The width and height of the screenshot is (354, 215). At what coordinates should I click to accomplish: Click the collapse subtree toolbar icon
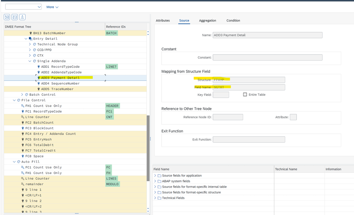click(15, 17)
